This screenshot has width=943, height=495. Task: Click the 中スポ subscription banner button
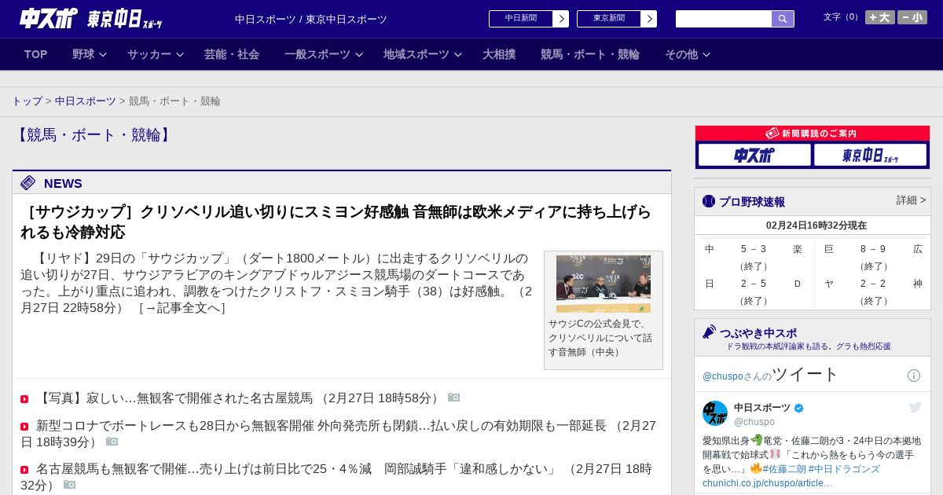tap(754, 155)
